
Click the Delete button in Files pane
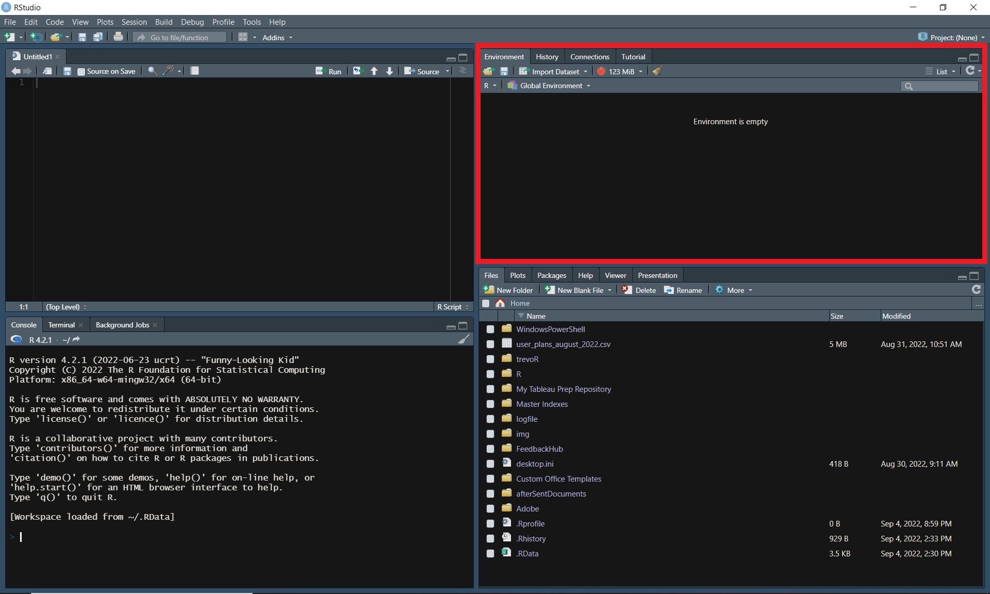[639, 290]
